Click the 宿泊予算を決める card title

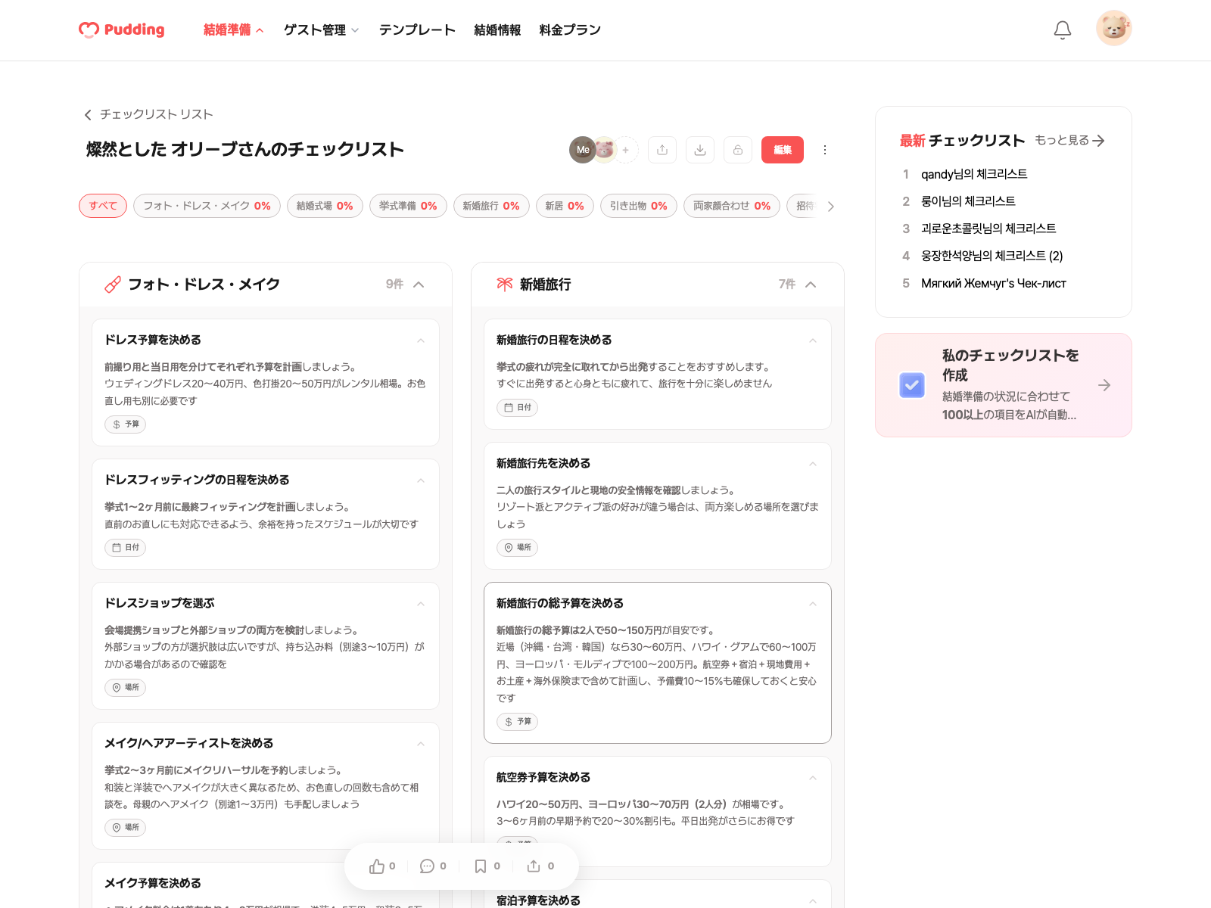(538, 900)
